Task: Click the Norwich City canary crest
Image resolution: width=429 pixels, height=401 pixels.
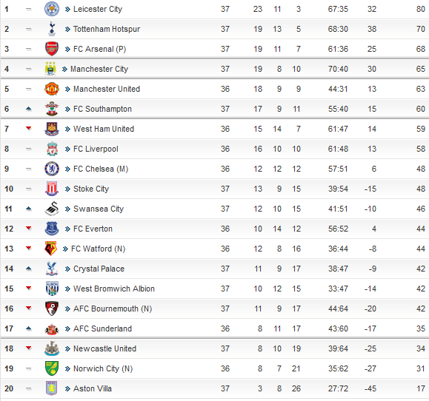Action: [x=52, y=368]
